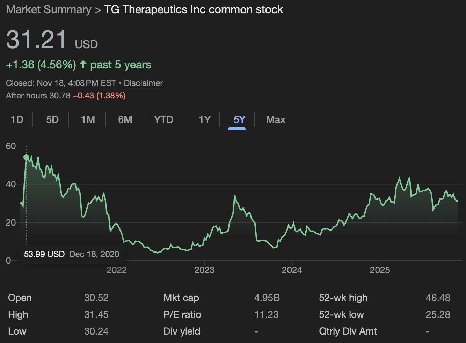Show the Max chart range
The image size is (466, 343).
tap(276, 120)
